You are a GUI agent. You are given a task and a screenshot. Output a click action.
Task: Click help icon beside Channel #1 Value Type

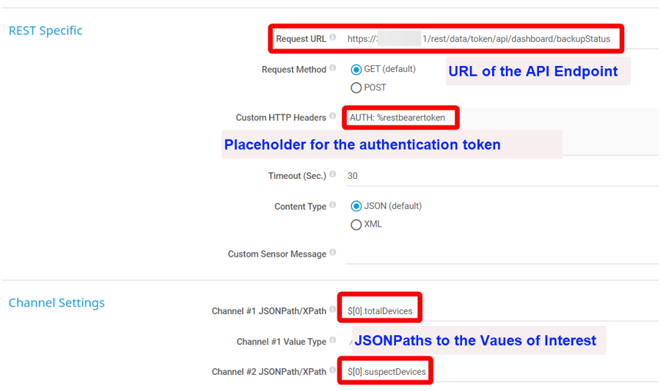[x=333, y=340]
